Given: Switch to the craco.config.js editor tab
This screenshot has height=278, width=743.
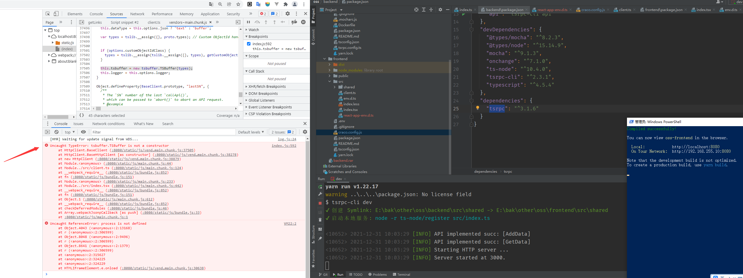Looking at the screenshot, I should pyautogui.click(x=593, y=10).
